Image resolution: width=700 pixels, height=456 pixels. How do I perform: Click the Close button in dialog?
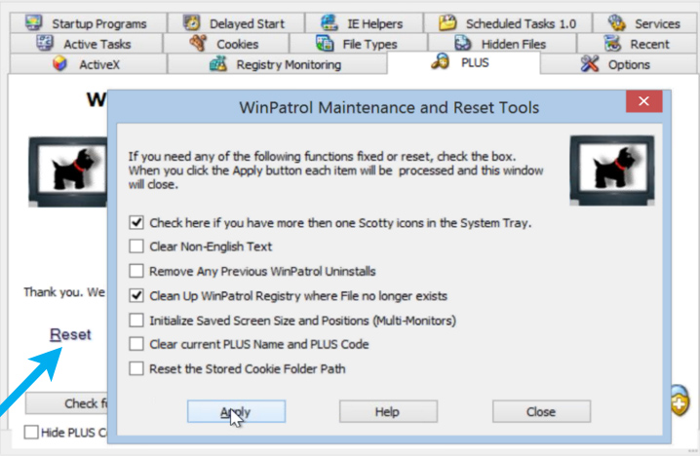point(541,411)
